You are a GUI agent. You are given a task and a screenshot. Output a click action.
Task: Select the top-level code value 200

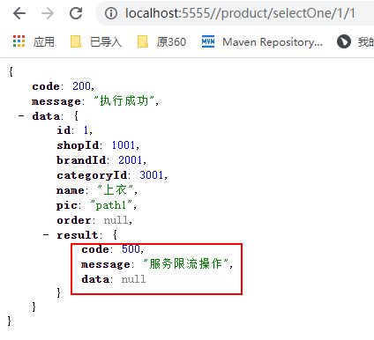point(81,86)
